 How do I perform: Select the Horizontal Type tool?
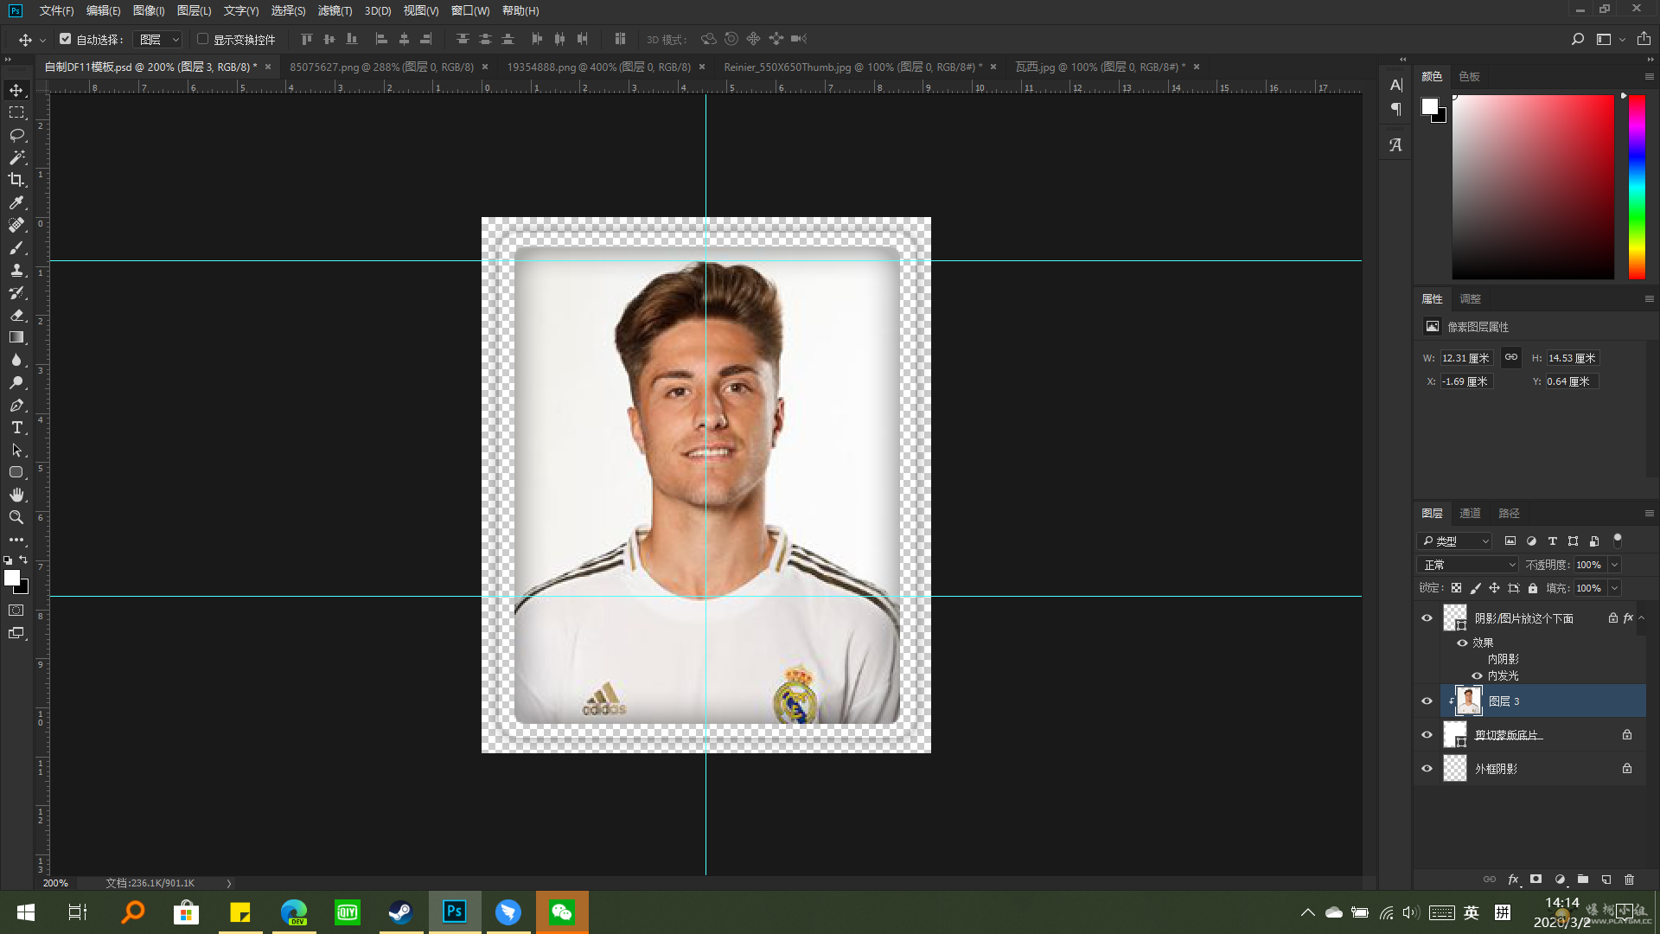point(16,428)
